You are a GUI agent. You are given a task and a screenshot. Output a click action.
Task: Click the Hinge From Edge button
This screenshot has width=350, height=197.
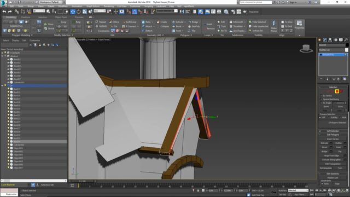point(331,155)
